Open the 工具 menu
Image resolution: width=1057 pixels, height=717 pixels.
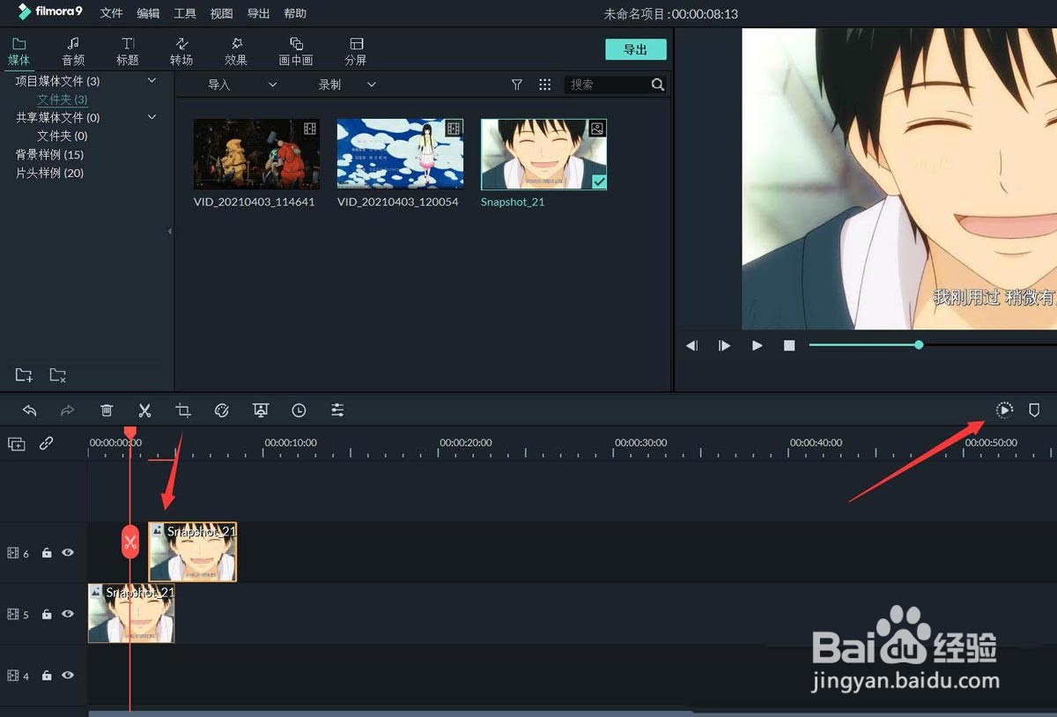[185, 13]
